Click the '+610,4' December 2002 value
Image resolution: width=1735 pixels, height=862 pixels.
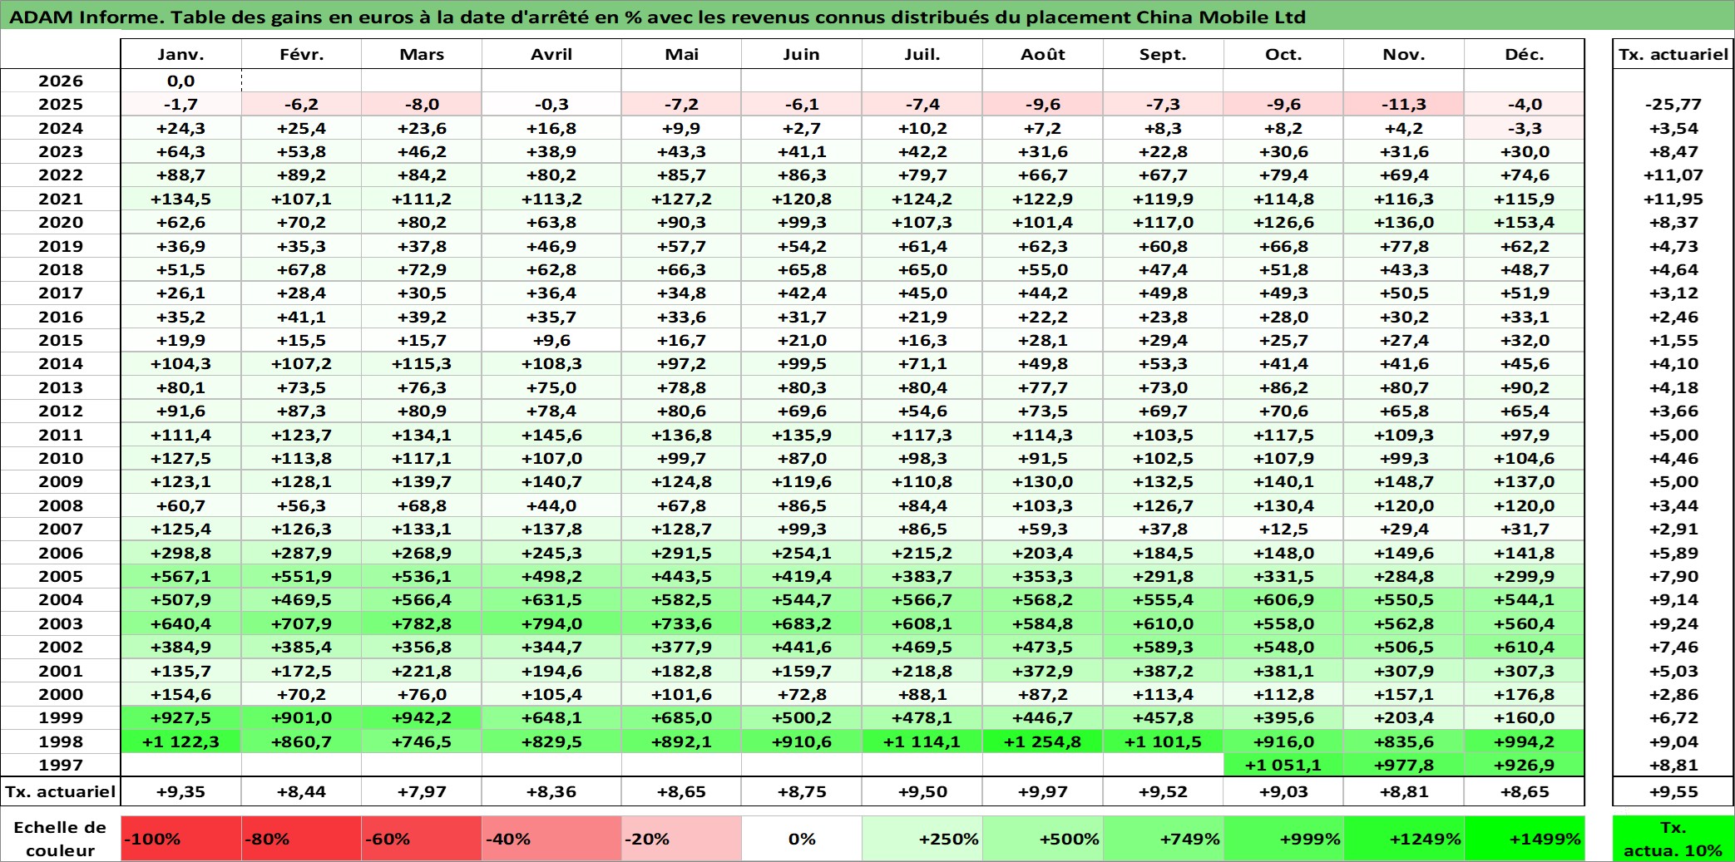[1525, 647]
